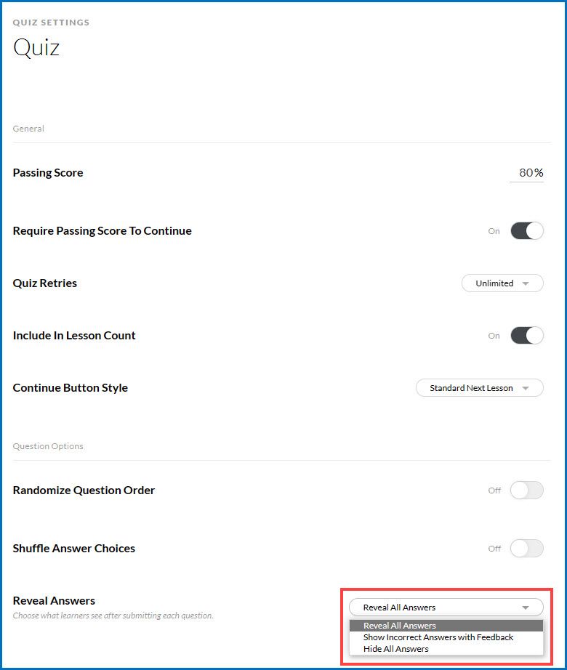Image resolution: width=567 pixels, height=670 pixels.
Task: Open the Quiz Retries Unlimited dropdown
Action: [x=502, y=283]
